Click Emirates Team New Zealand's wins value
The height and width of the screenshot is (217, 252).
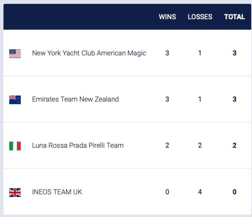pos(167,99)
